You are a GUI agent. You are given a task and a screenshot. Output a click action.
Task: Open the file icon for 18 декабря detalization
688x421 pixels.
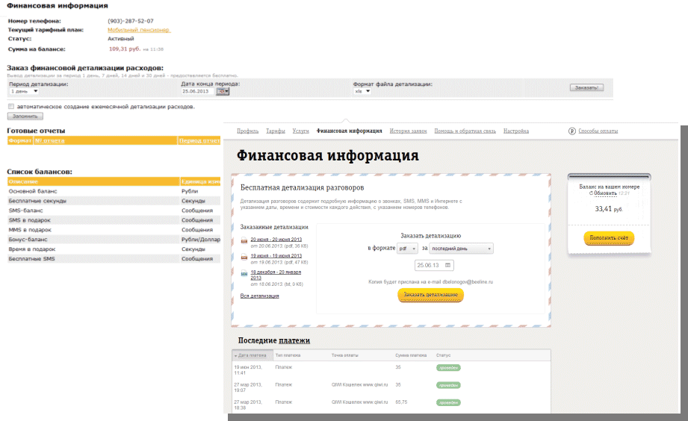(244, 273)
